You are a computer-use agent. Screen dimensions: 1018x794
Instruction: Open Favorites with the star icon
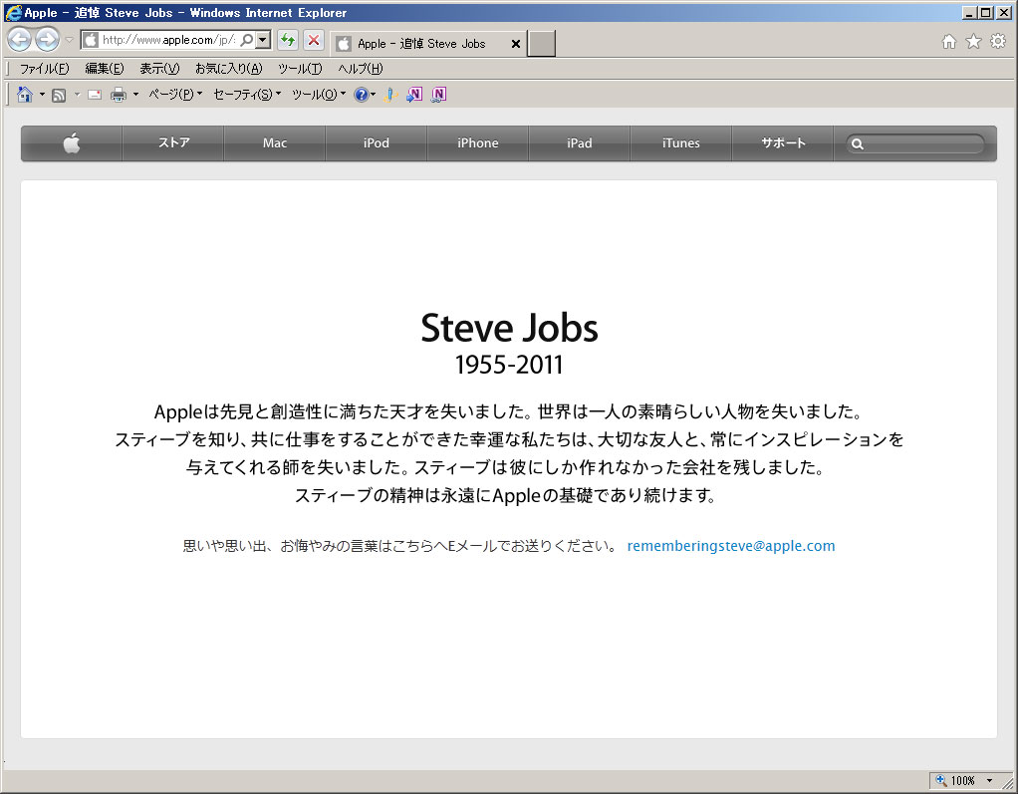(974, 42)
